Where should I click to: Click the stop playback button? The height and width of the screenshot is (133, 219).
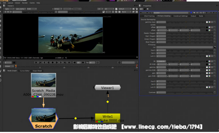point(52,63)
